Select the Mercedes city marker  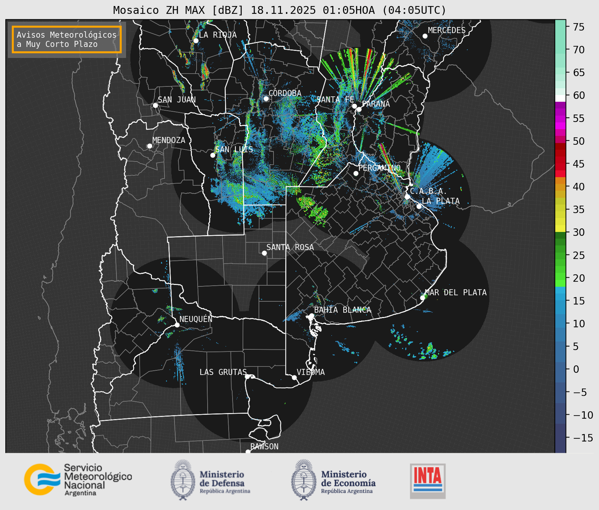[425, 36]
